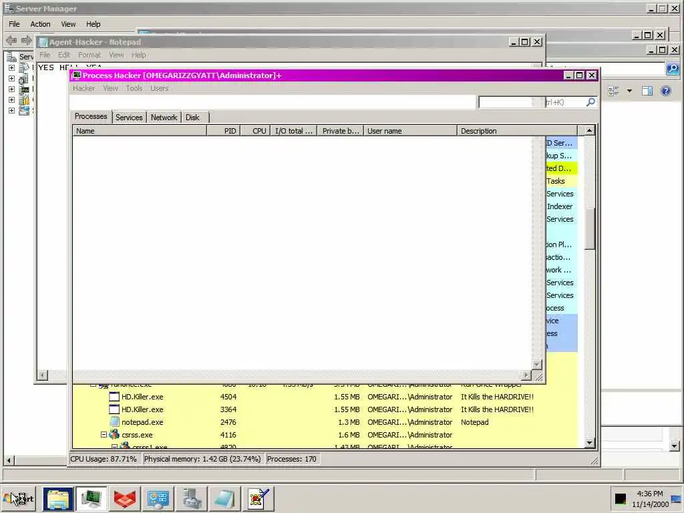Open the blue control panel taskbar icon

[x=158, y=498]
